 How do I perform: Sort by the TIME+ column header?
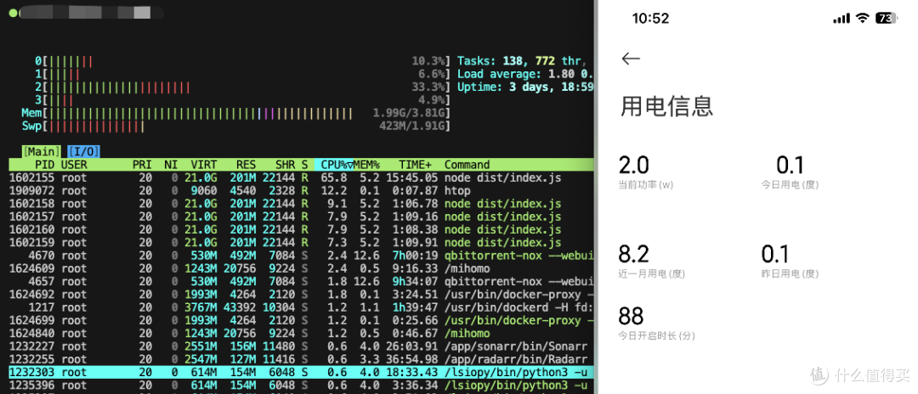click(416, 165)
